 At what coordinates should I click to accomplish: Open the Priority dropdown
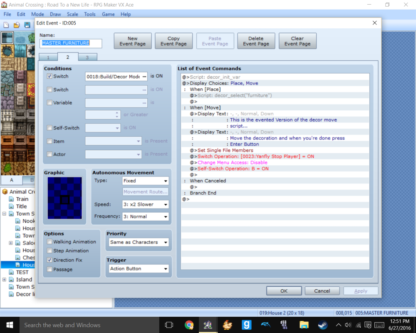[x=139, y=242]
